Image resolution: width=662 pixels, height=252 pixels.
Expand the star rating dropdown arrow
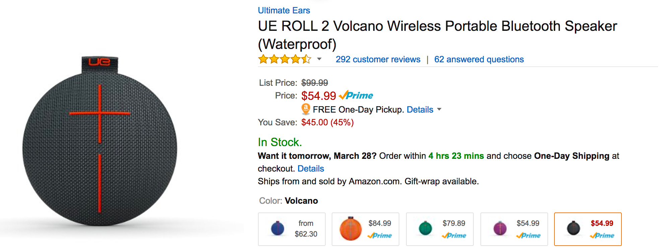[x=319, y=59]
